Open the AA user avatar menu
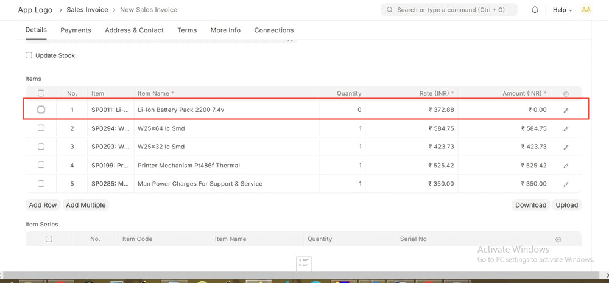The width and height of the screenshot is (609, 283). click(x=586, y=10)
